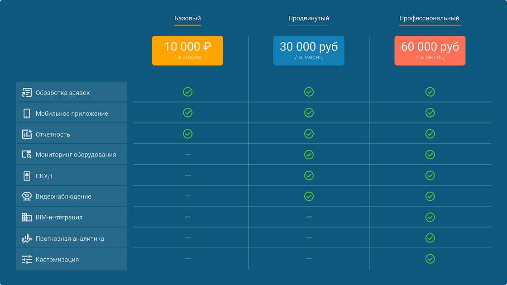Click the Прогнозная аналитика graph icon
This screenshot has height=285, width=507.
[x=27, y=238]
